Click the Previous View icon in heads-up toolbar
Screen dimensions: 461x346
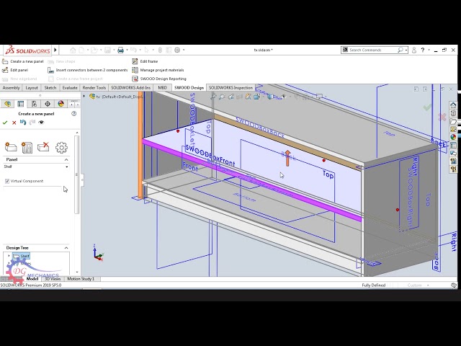coord(231,96)
